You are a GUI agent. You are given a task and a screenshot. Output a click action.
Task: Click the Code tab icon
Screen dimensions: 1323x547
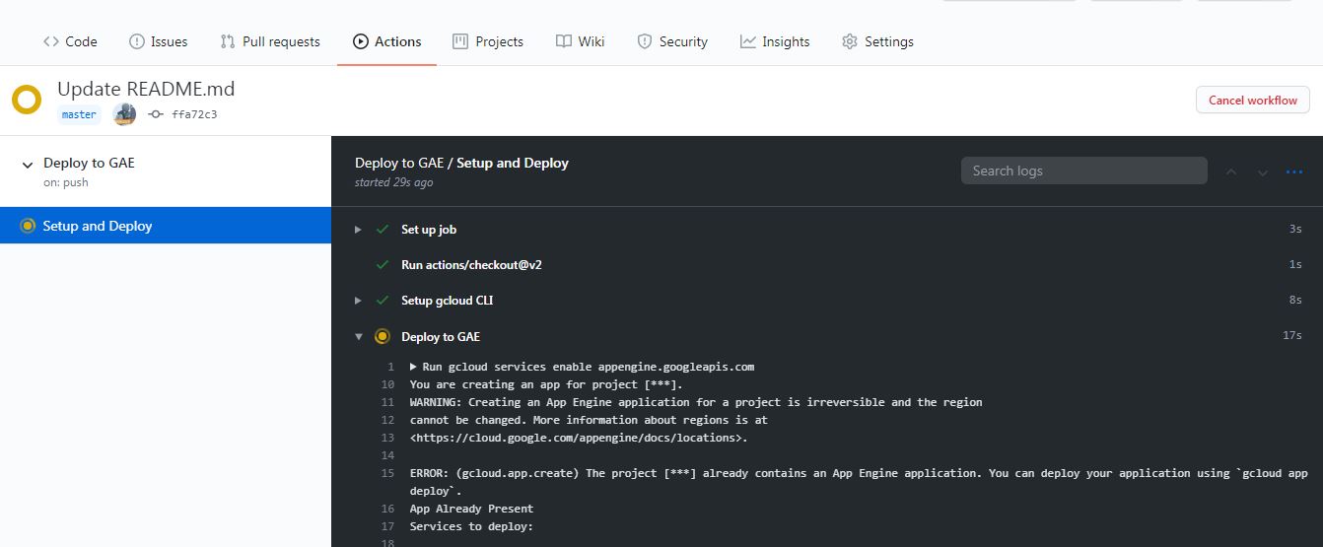(x=51, y=41)
